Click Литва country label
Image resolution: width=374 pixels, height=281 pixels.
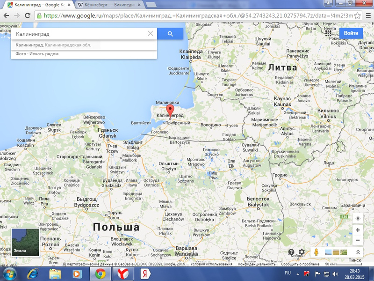coord(283,67)
